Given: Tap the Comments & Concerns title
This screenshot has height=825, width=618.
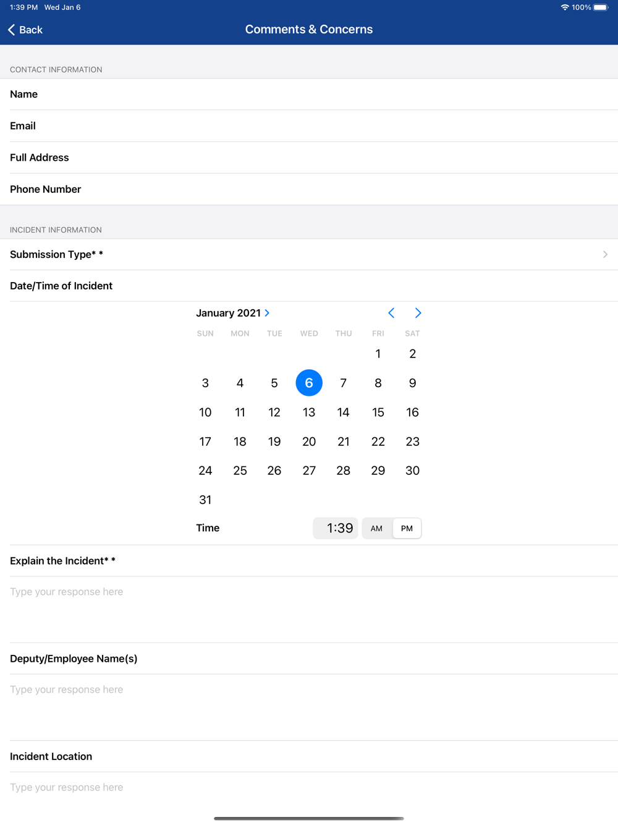Looking at the screenshot, I should coord(309,29).
